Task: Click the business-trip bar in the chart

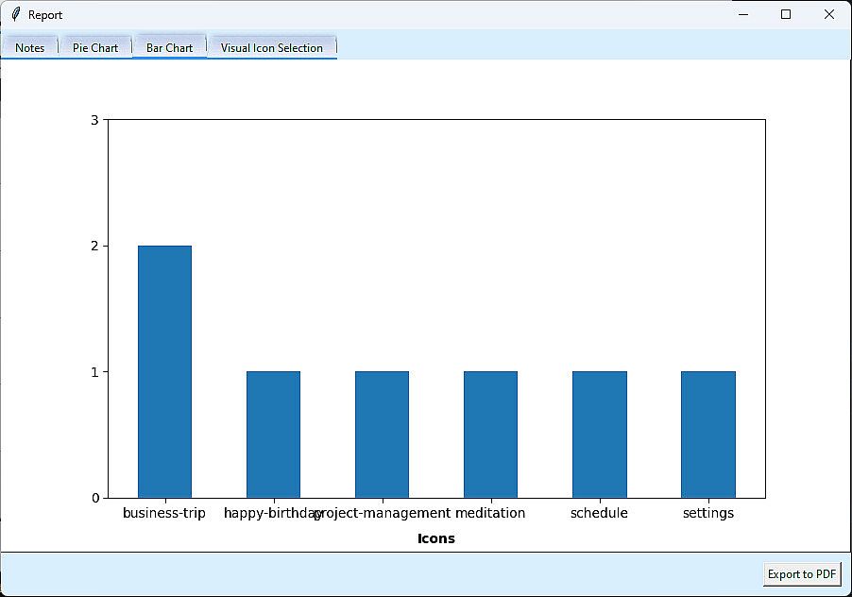Action: coord(164,371)
